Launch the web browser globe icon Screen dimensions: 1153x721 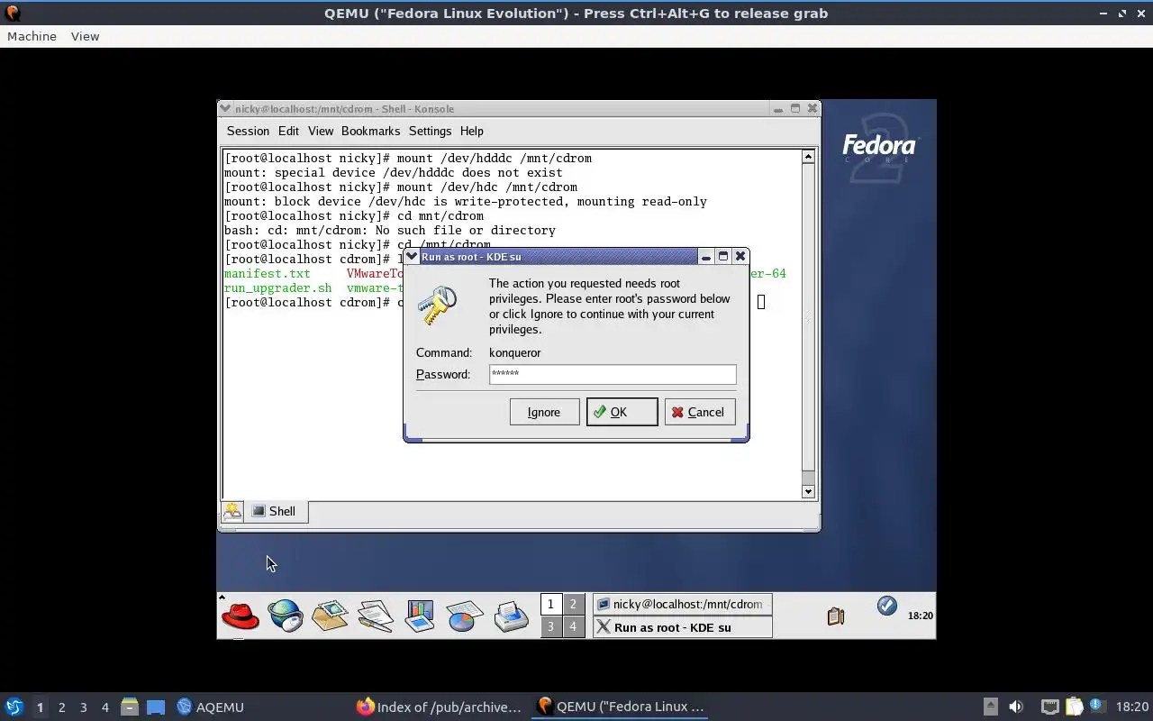coord(286,616)
